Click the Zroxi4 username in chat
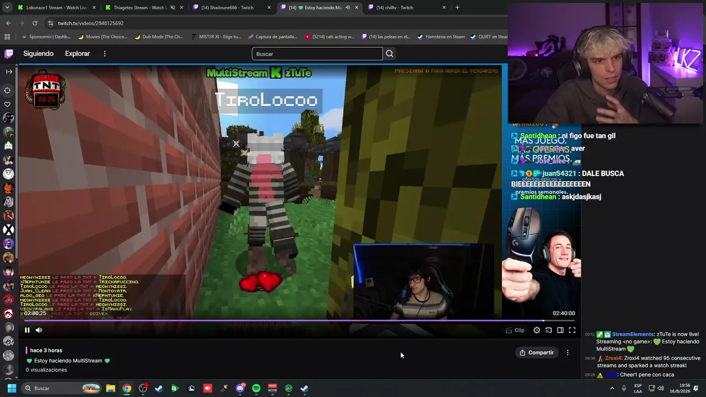This screenshot has width=706, height=397. [x=613, y=358]
